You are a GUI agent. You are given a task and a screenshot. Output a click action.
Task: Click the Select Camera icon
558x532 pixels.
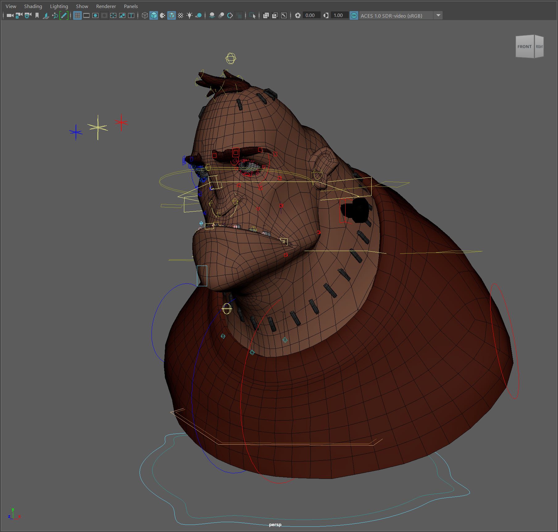[x=10, y=15]
